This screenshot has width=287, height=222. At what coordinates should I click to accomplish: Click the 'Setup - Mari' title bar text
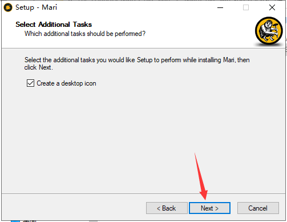(36, 7)
